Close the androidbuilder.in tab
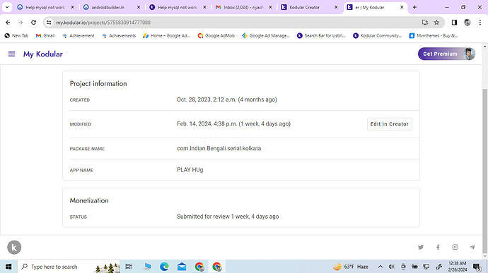The height and width of the screenshot is (273, 488). click(x=139, y=7)
